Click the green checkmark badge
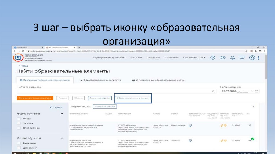 (252, 139)
